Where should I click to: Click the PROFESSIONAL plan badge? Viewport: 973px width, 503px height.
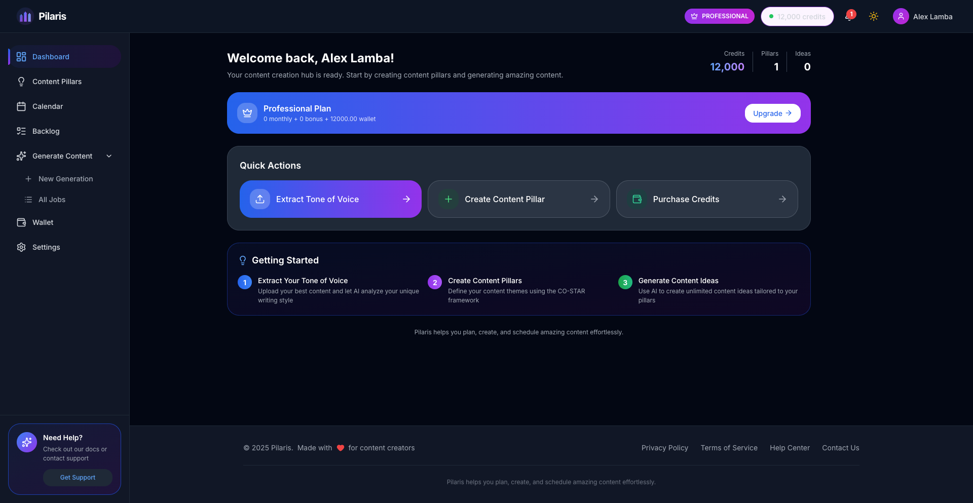pyautogui.click(x=719, y=16)
